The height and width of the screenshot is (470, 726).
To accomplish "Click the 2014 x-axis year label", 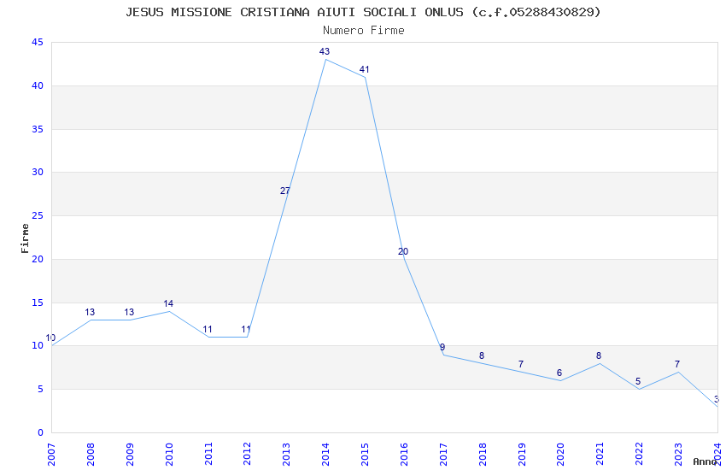I will [x=325, y=450].
